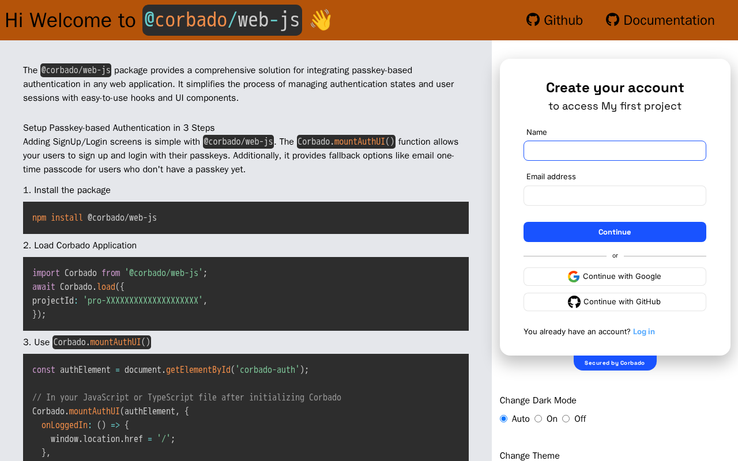Focus the Name input field
This screenshot has width=738, height=461.
pos(615,150)
